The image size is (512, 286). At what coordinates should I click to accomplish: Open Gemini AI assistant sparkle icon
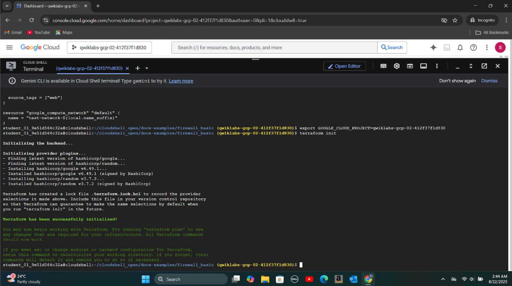coord(433,48)
